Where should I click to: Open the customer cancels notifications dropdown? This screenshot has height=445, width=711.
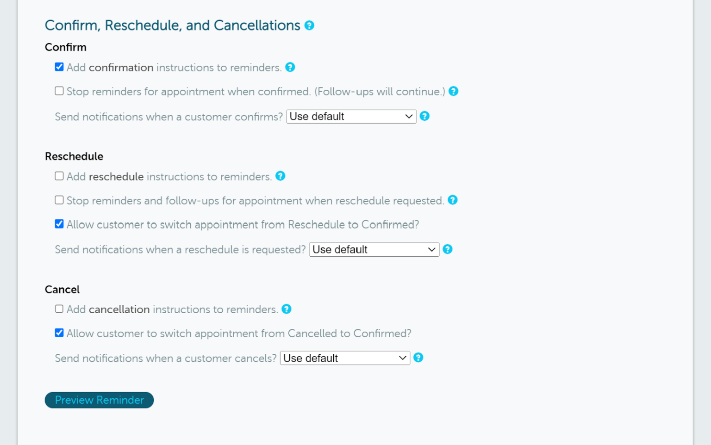click(x=344, y=358)
